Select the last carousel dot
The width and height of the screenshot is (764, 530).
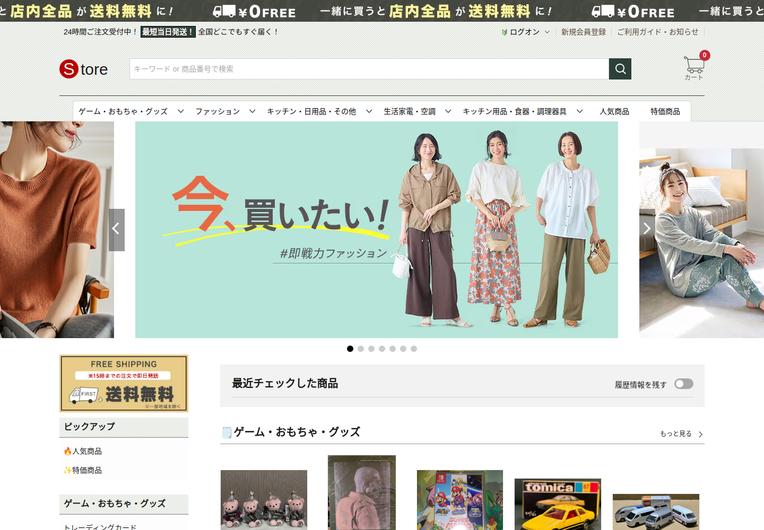(414, 349)
